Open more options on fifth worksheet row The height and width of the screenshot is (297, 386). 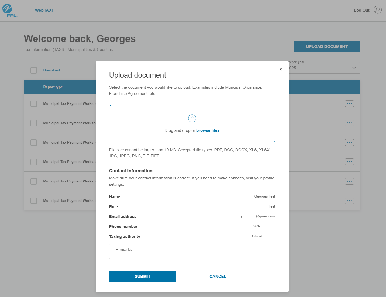pyautogui.click(x=349, y=181)
